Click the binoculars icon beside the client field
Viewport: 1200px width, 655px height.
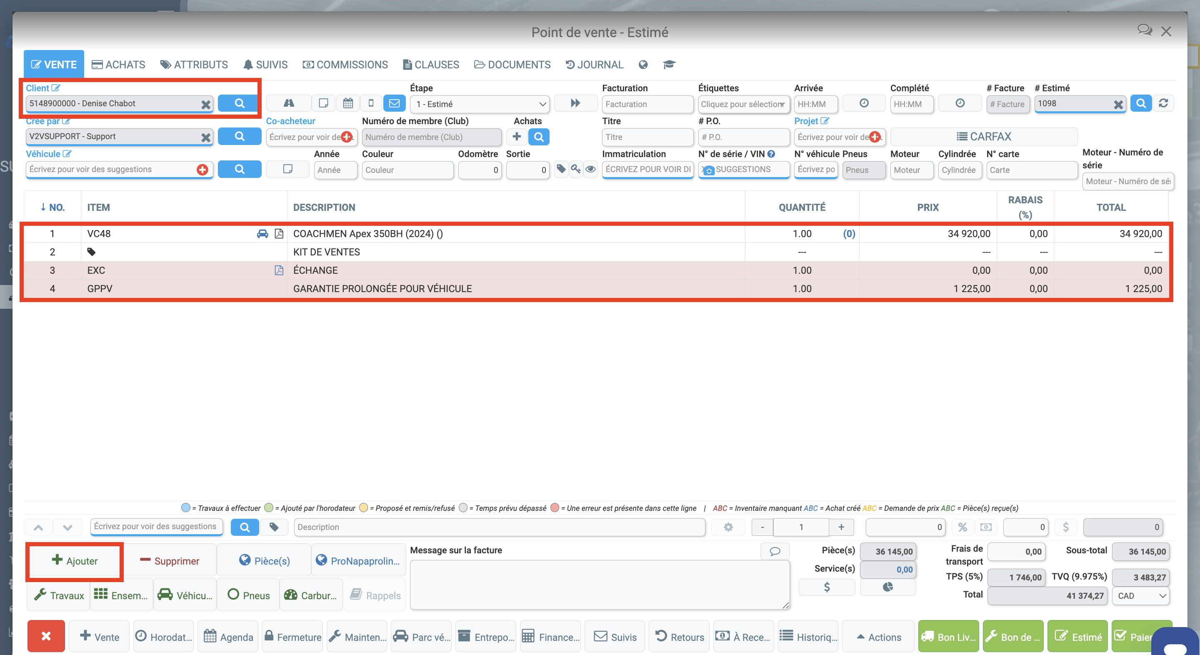(x=289, y=103)
